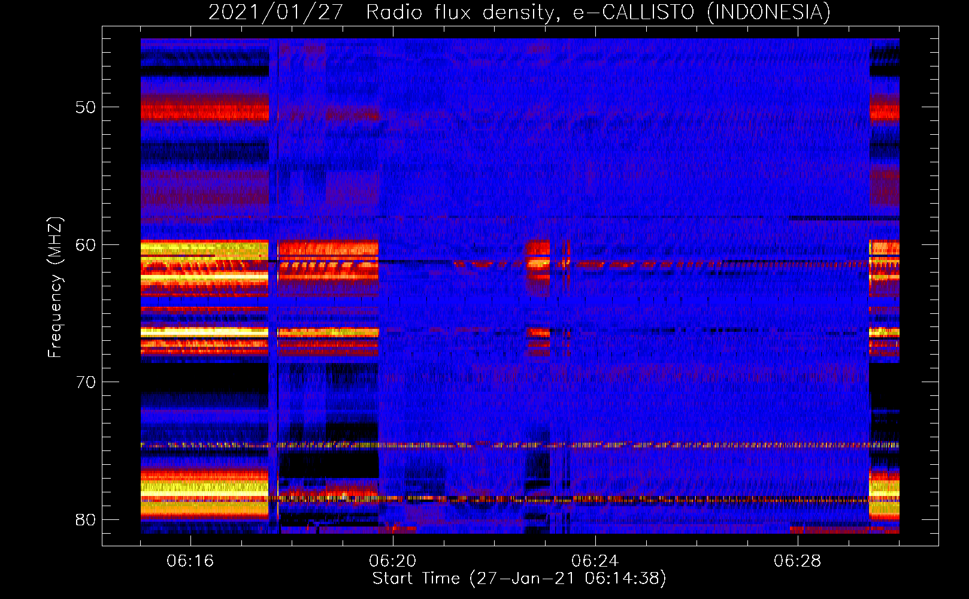Click the 80 MHz frequency tick label
This screenshot has height=599, width=969.
coord(86,519)
